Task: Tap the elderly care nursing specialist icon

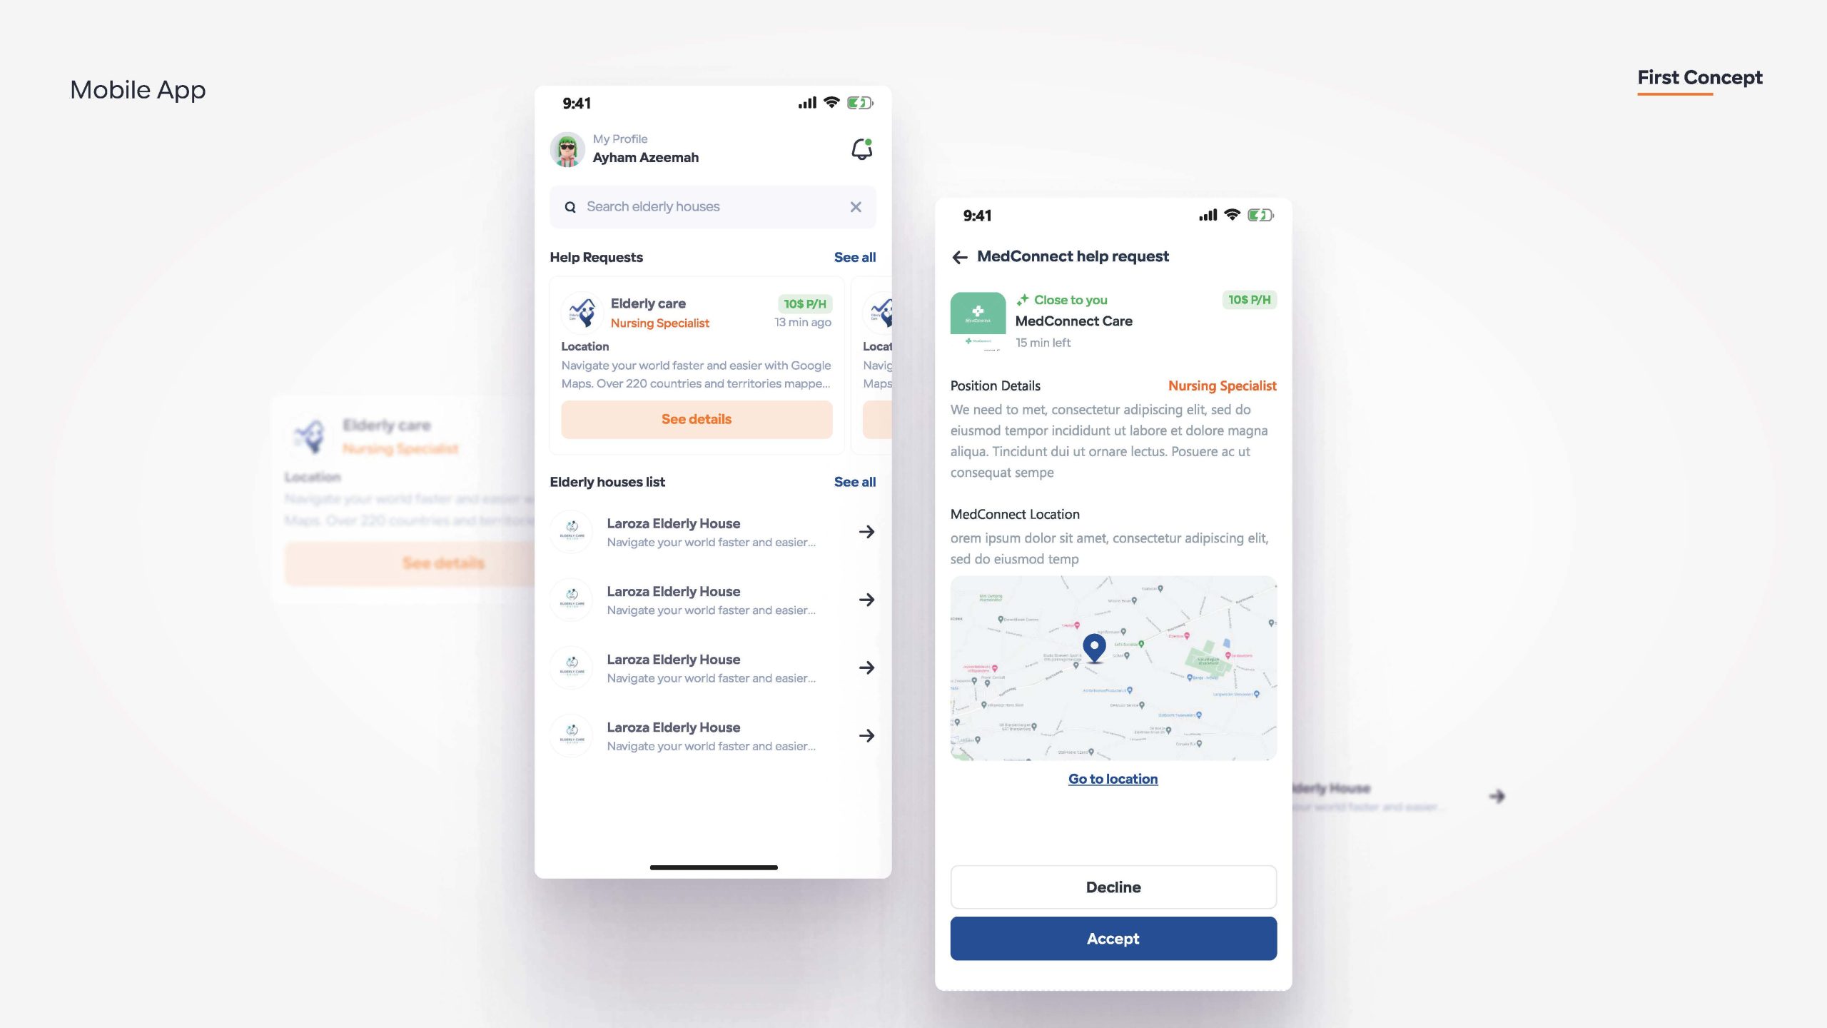Action: tap(582, 311)
